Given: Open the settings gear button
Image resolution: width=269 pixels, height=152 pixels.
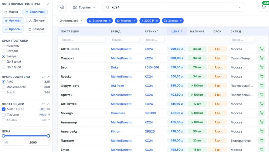Looking at the screenshot, I should 62,7.
